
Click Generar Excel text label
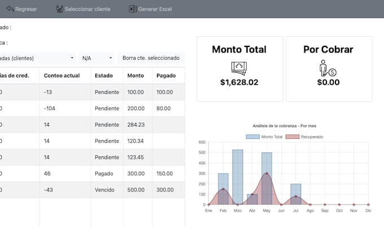[x=155, y=9]
